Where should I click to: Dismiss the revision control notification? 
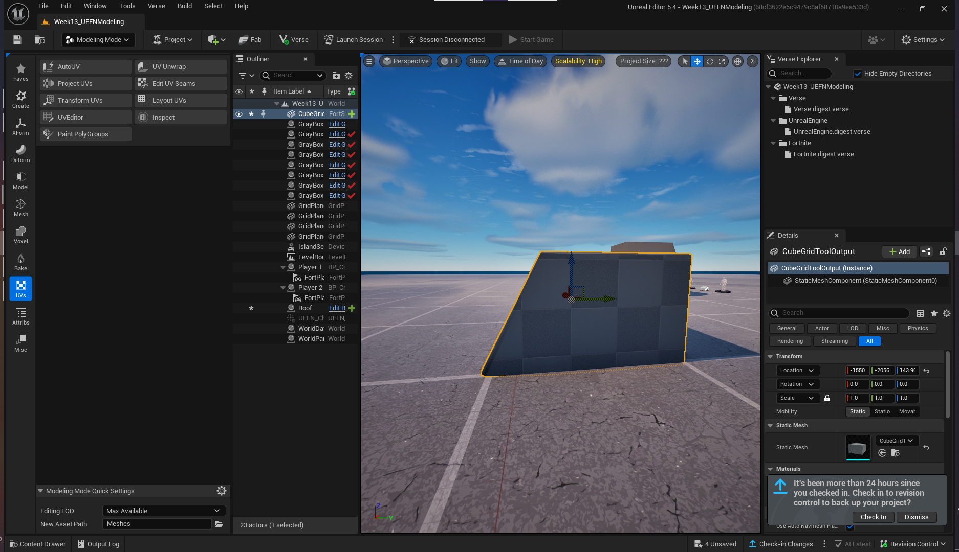pos(916,517)
